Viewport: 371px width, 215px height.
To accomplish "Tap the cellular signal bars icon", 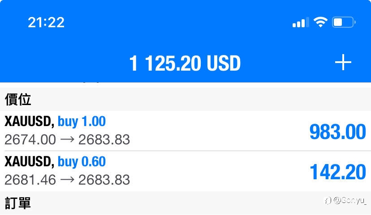I will click(301, 22).
